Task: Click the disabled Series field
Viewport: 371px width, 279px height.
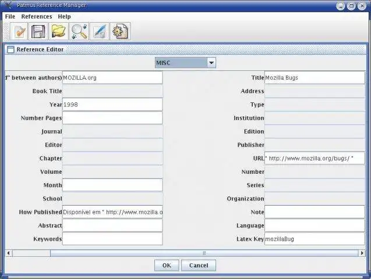Action: click(315, 185)
